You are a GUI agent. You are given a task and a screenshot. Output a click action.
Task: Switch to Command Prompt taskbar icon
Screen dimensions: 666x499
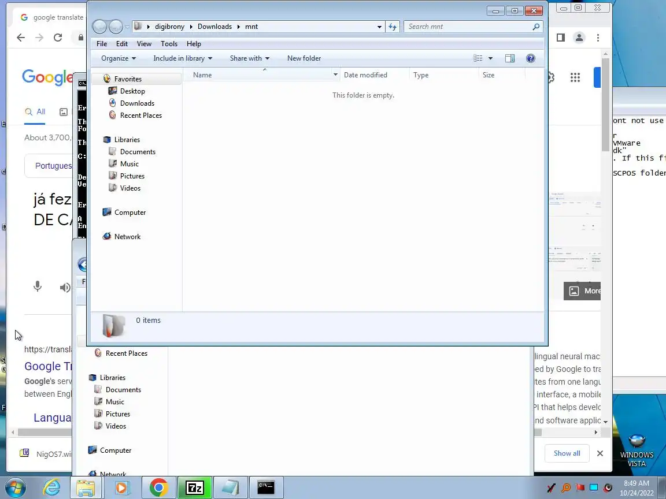266,487
